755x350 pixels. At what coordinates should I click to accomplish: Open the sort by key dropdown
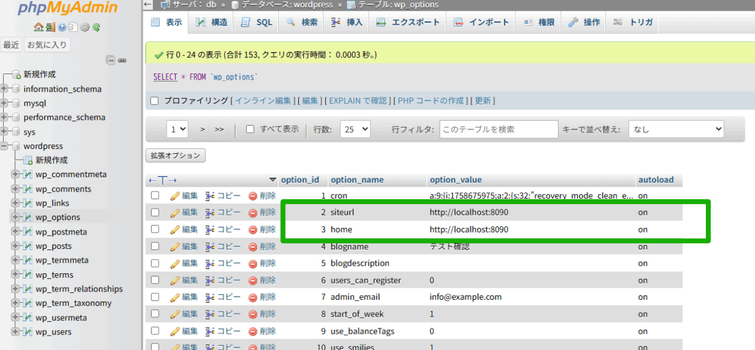coord(676,129)
